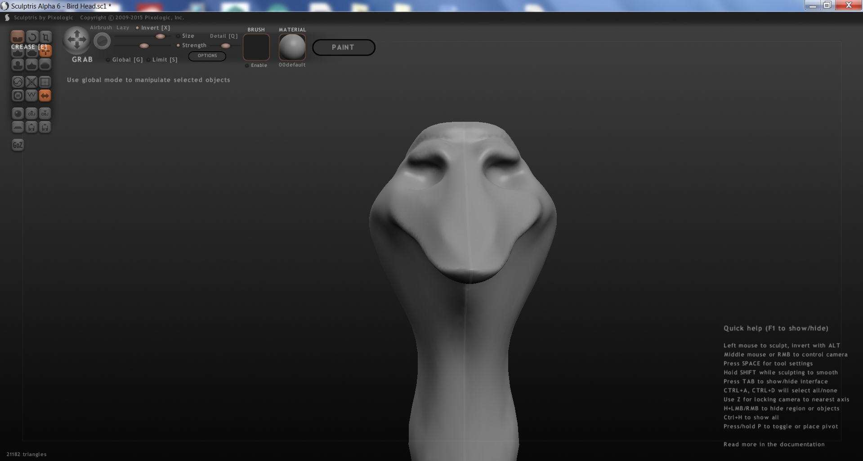Toggle the brush Enable option
Screen dimensions: 863x461
[256, 65]
